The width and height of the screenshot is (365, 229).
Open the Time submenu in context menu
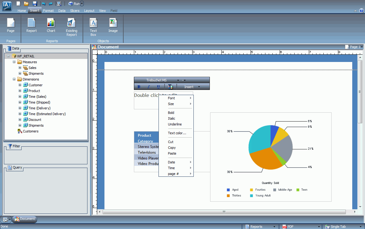176,168
